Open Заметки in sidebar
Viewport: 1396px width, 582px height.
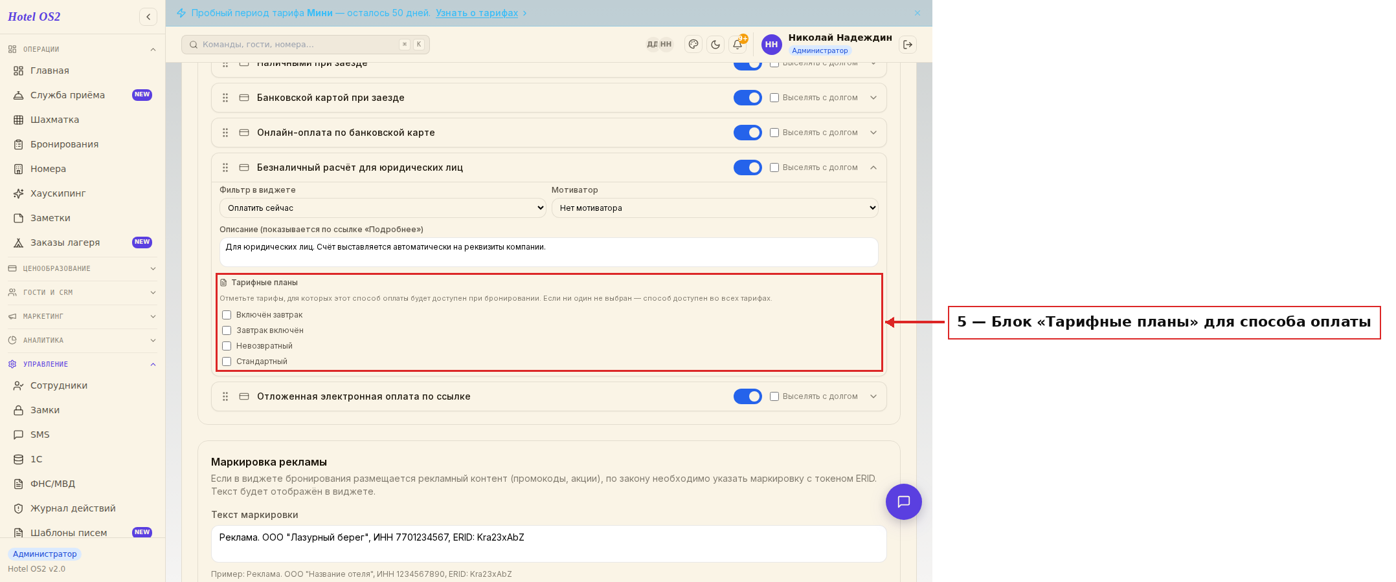tap(82, 218)
